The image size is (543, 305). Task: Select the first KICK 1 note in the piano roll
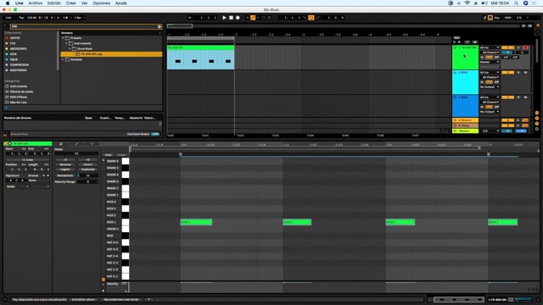196,222
